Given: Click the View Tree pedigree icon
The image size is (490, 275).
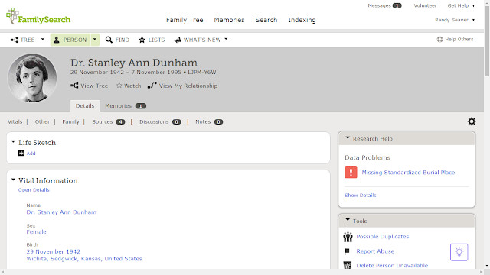Looking at the screenshot, I should 74,86.
